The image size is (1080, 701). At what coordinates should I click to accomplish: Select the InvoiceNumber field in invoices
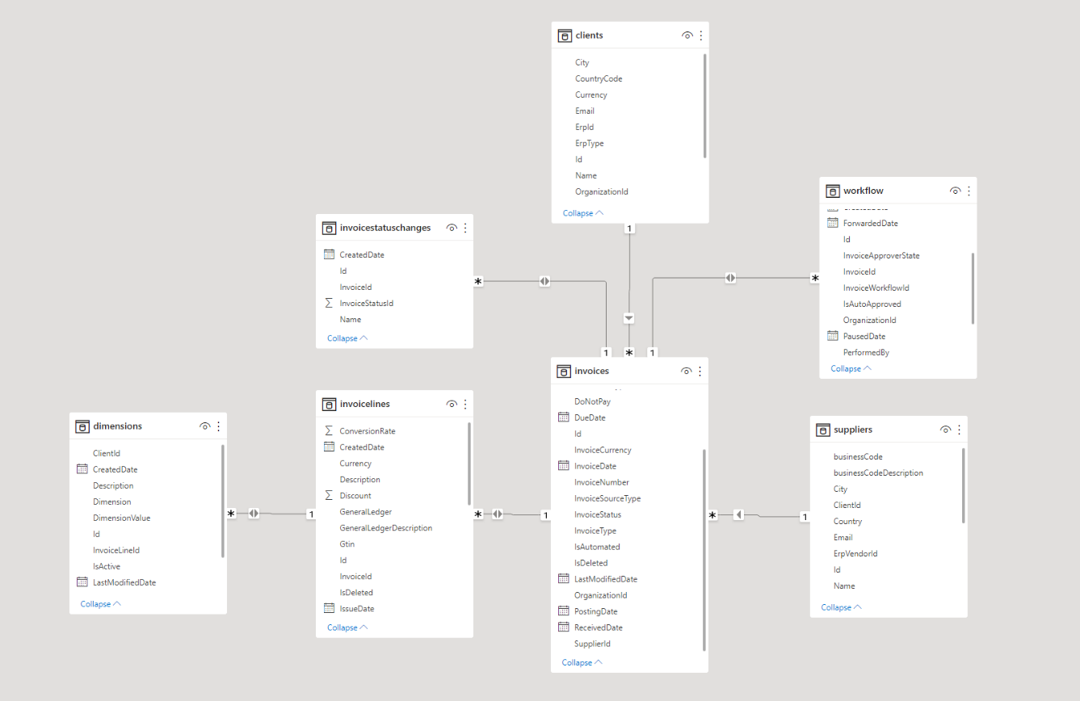pyautogui.click(x=601, y=482)
